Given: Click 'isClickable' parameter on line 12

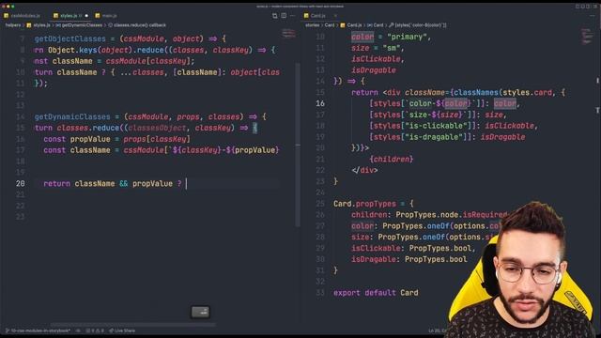Looking at the screenshot, I should pos(376,59).
